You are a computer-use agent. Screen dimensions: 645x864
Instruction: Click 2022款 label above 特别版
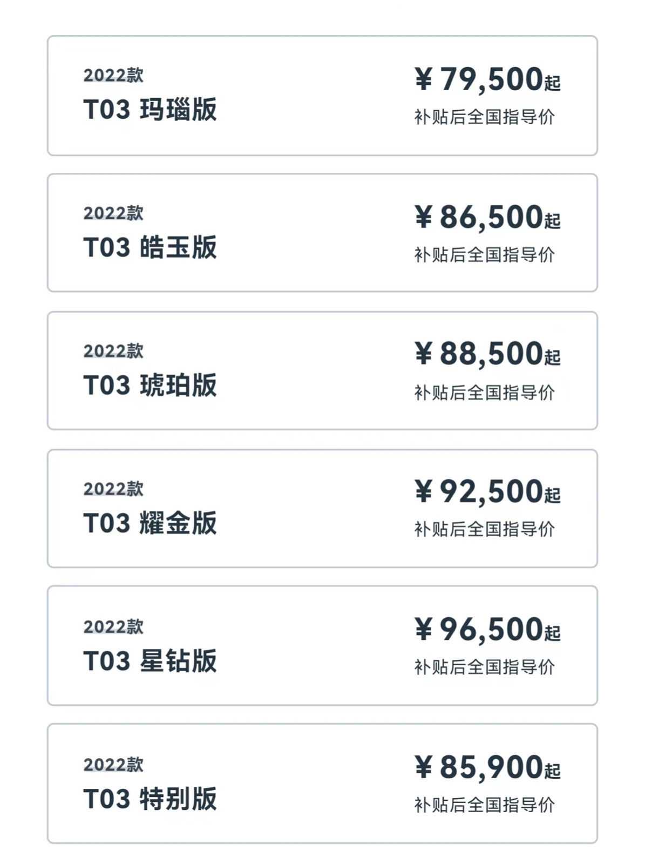tap(113, 765)
